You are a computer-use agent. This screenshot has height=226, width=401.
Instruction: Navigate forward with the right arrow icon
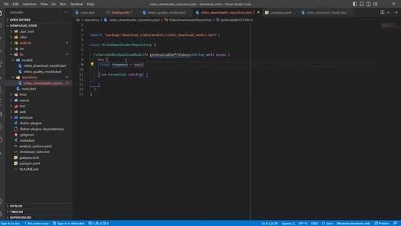coord(395,13)
